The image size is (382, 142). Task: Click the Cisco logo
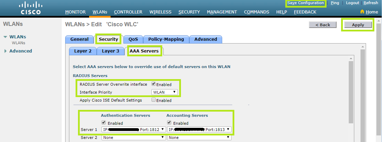(31, 8)
